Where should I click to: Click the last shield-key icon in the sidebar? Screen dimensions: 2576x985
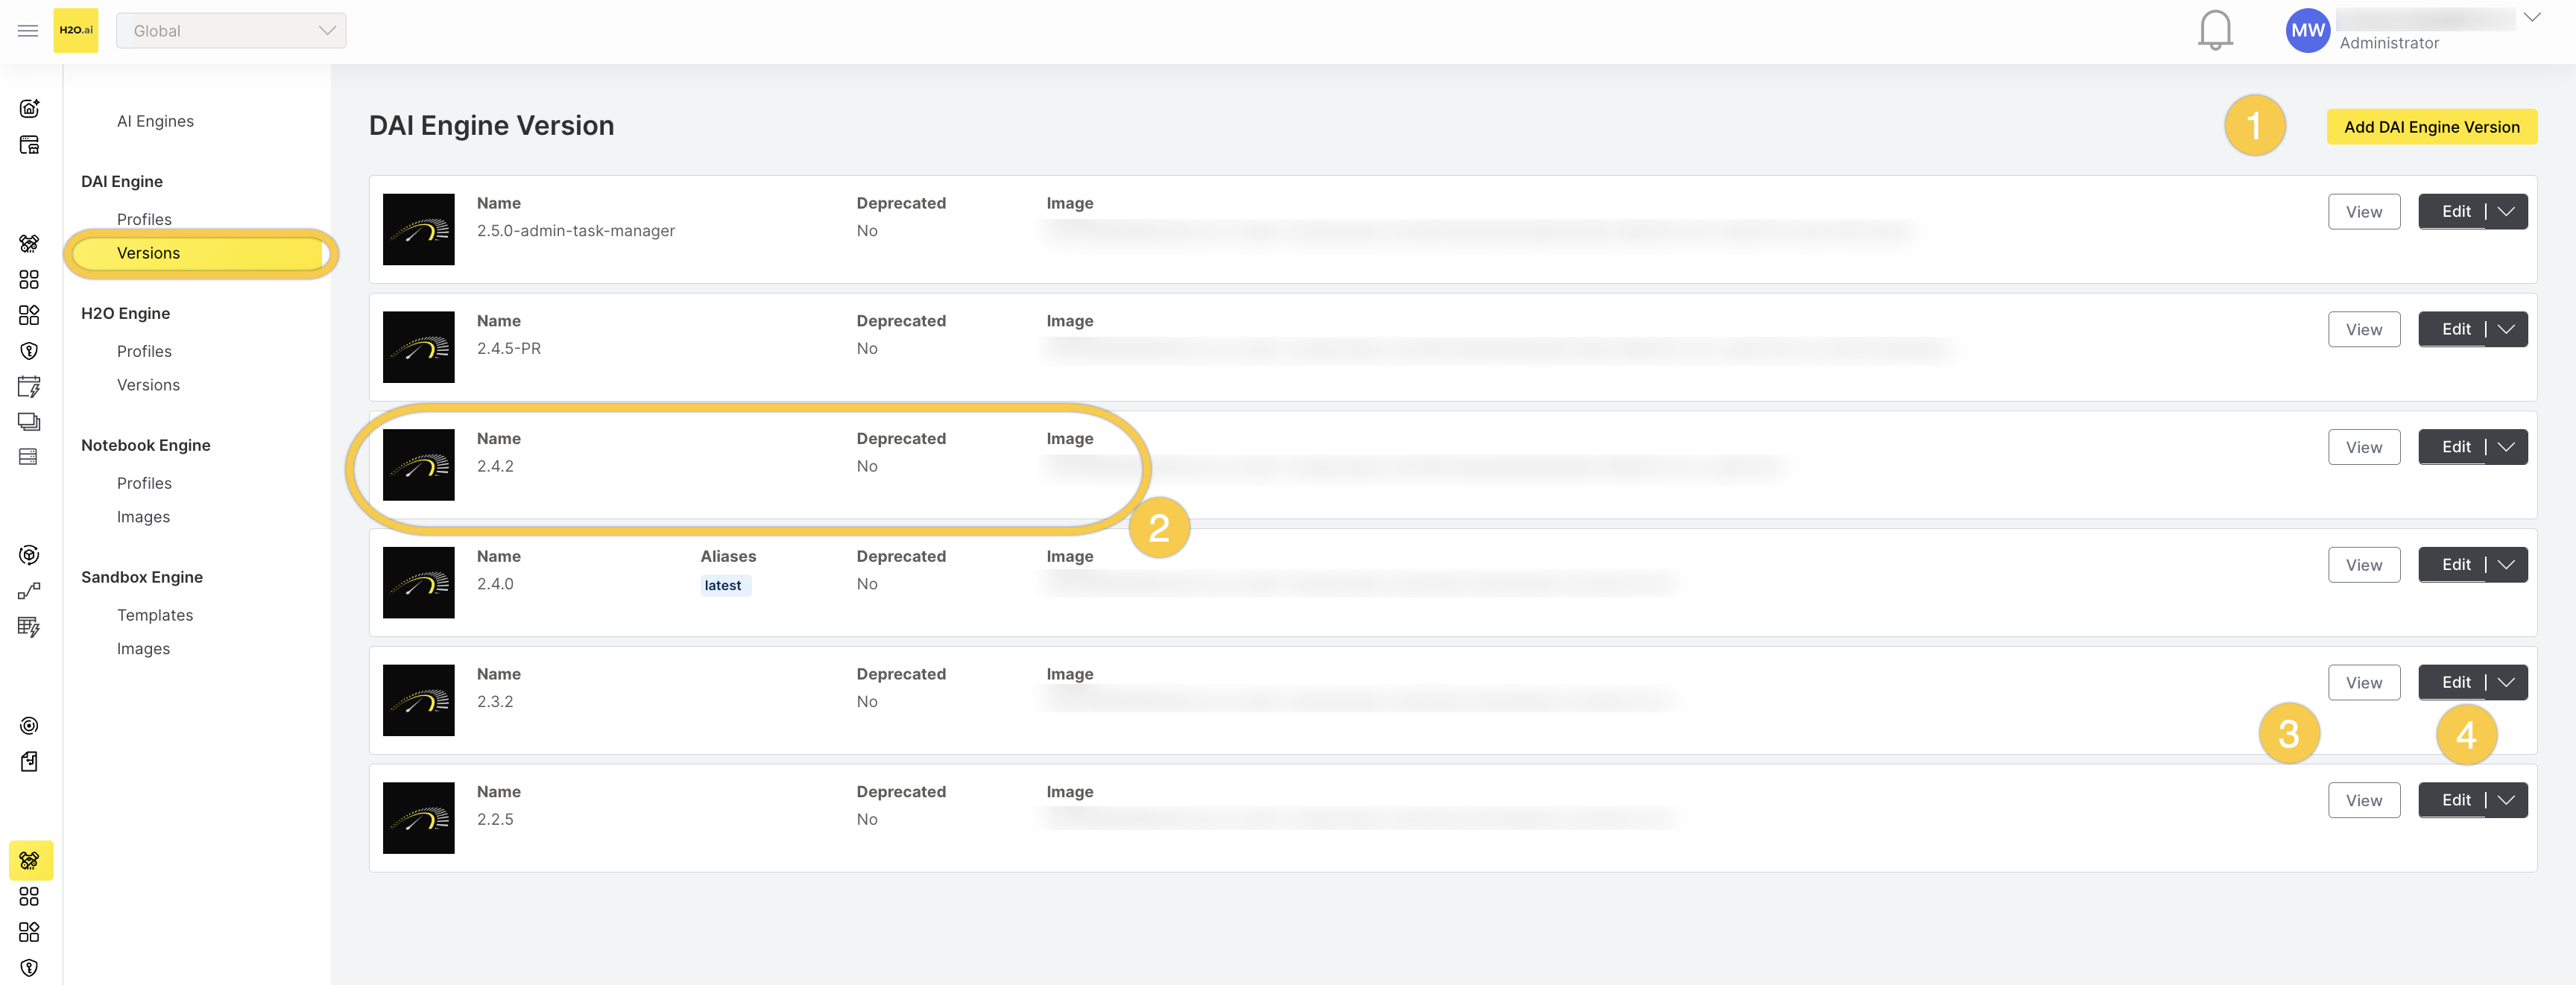pos(29,968)
